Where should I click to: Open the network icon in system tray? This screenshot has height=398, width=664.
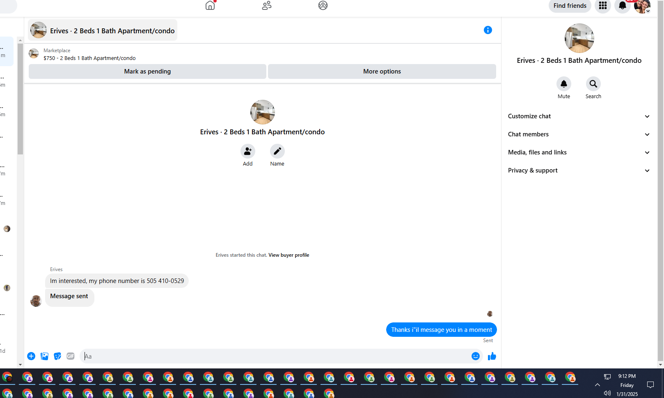(607, 376)
